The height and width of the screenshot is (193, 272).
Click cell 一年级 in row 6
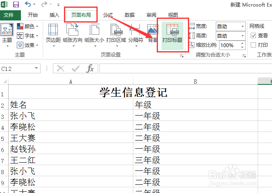(x=195, y=148)
